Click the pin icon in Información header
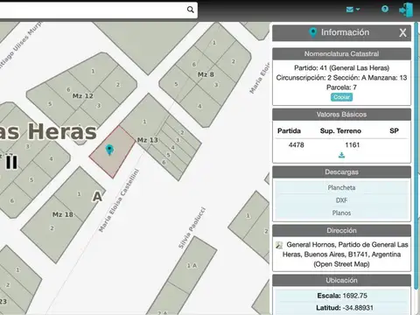This screenshot has height=315, width=420. 313,32
